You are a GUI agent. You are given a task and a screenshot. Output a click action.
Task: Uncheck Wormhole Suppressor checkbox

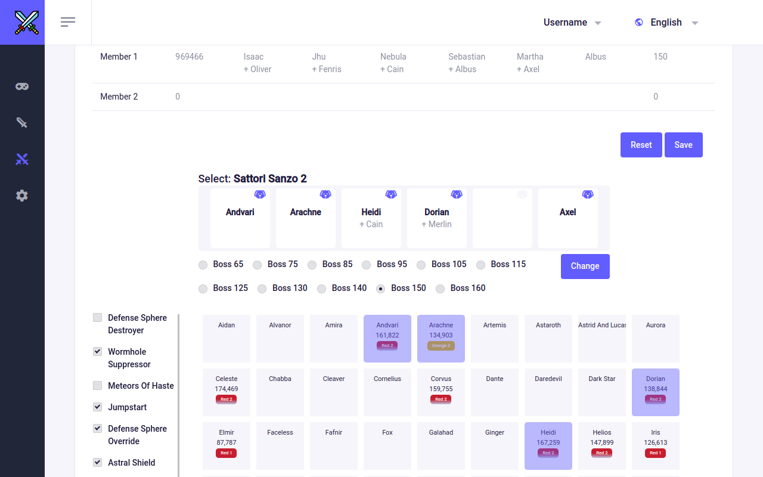point(98,352)
